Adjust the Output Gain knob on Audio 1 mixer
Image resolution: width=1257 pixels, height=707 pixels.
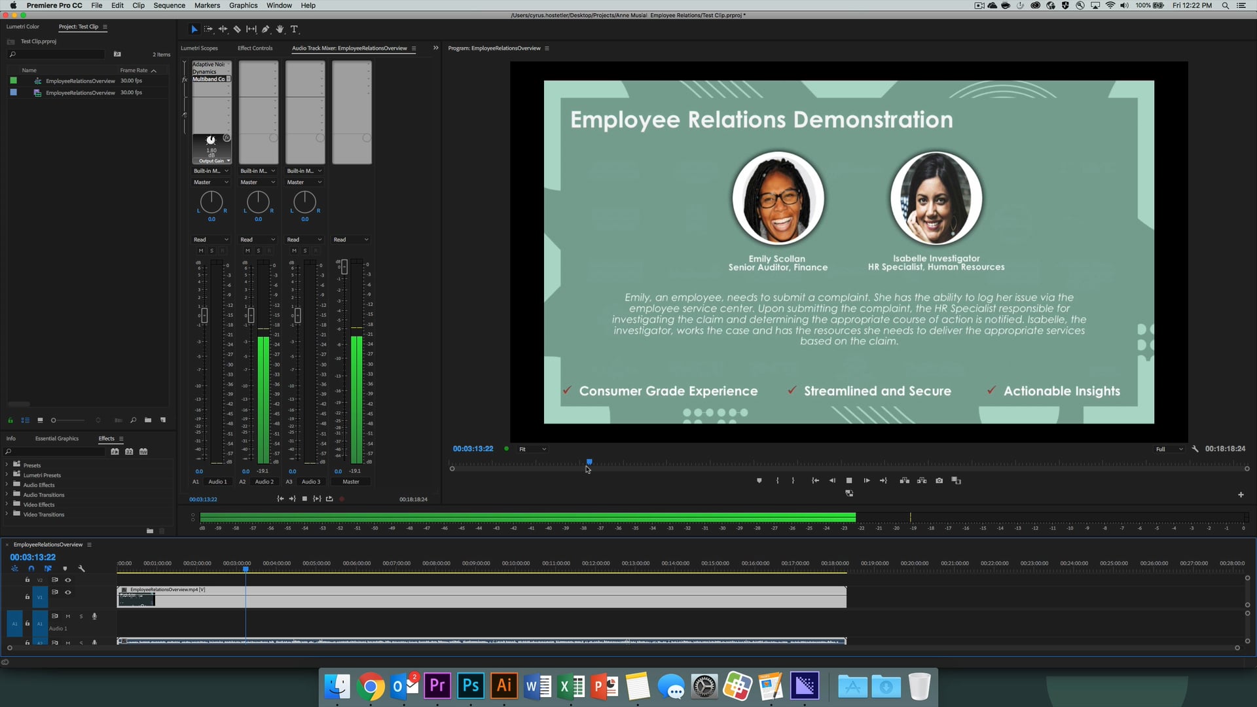tap(211, 139)
